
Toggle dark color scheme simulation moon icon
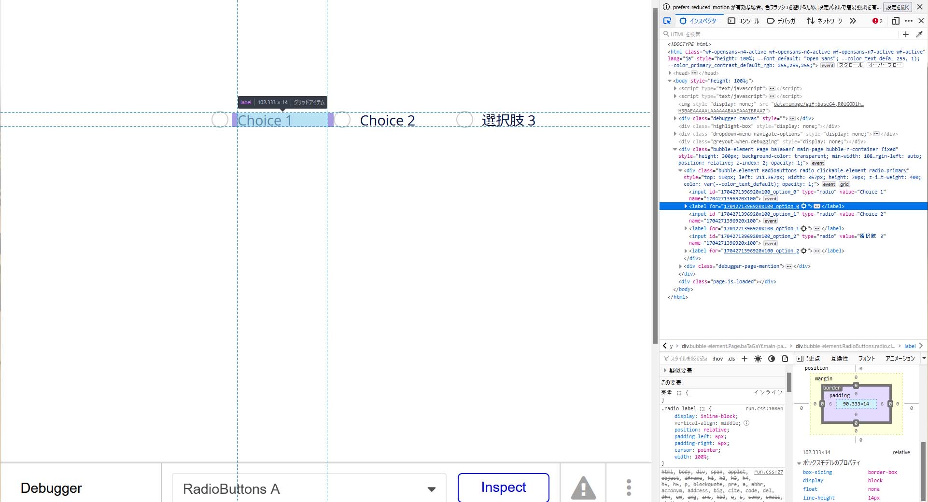(772, 359)
